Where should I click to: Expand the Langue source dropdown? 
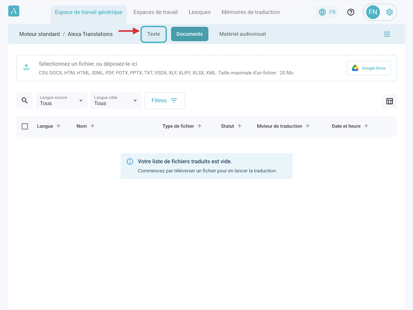62,100
